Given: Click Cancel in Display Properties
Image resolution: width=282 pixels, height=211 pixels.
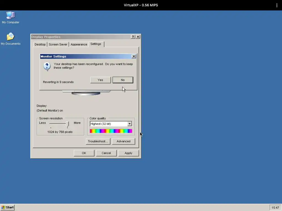Looking at the screenshot, I should 106,153.
